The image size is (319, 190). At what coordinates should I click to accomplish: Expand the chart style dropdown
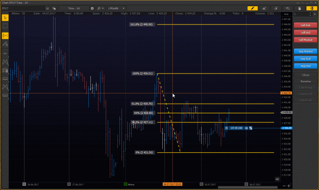(101, 8)
